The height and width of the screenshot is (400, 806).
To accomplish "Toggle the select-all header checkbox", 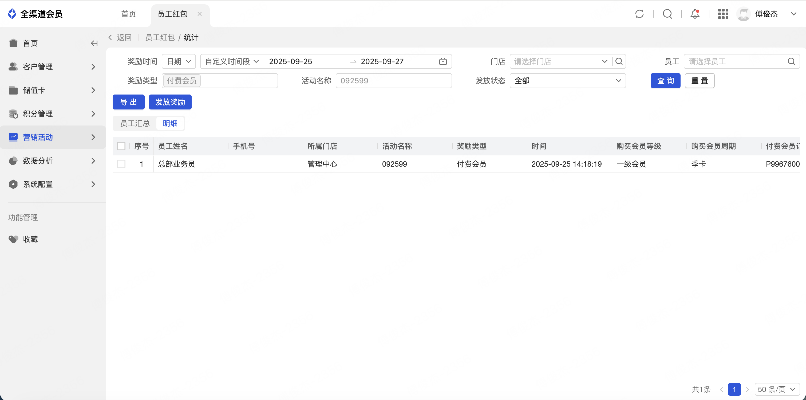I will [121, 146].
